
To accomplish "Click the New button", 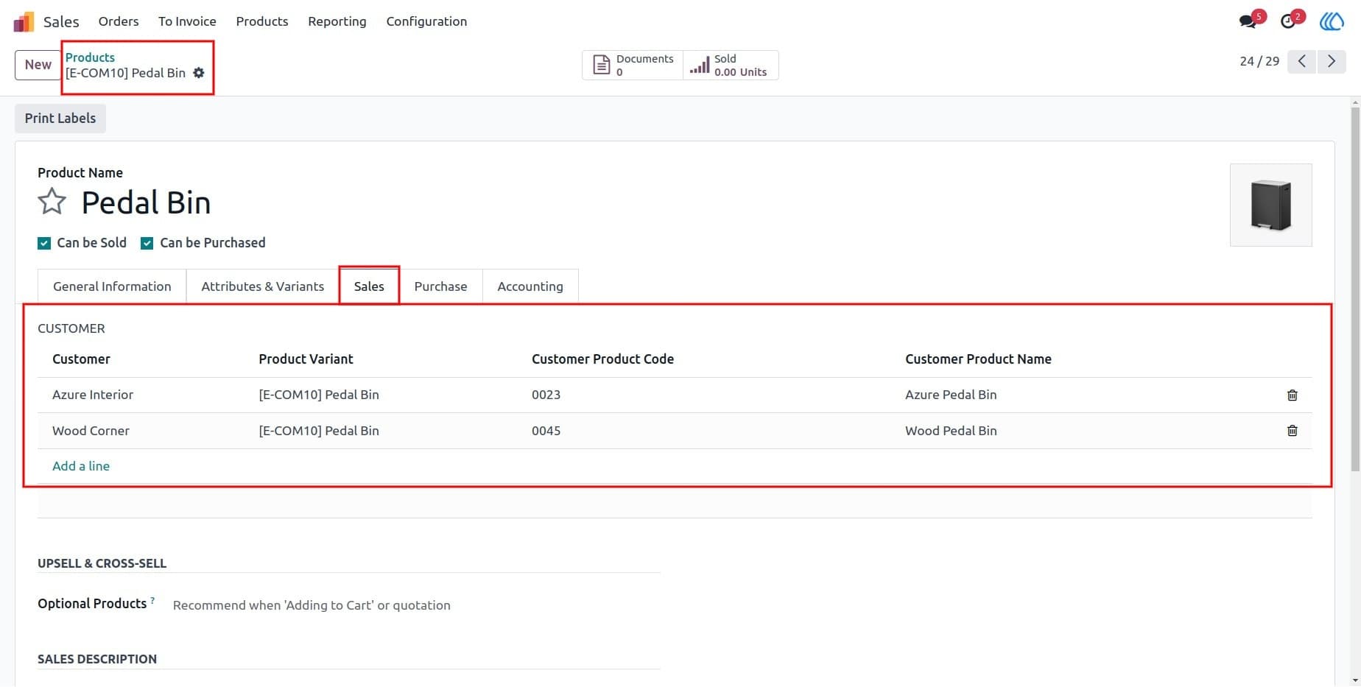I will pyautogui.click(x=38, y=65).
